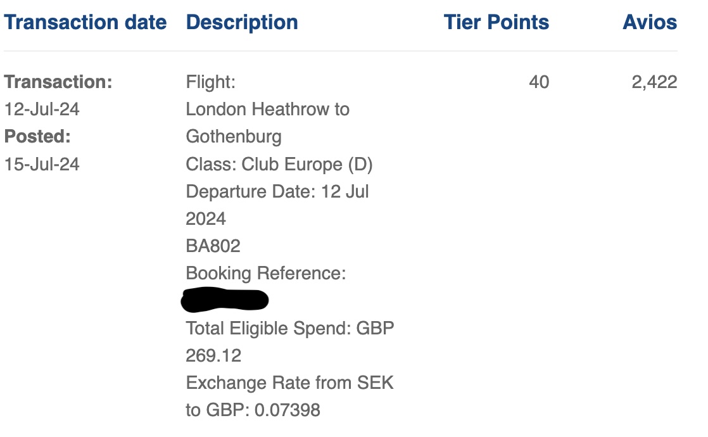Click the Class: Club Europe (D) line
708x437 pixels.
pos(279,164)
